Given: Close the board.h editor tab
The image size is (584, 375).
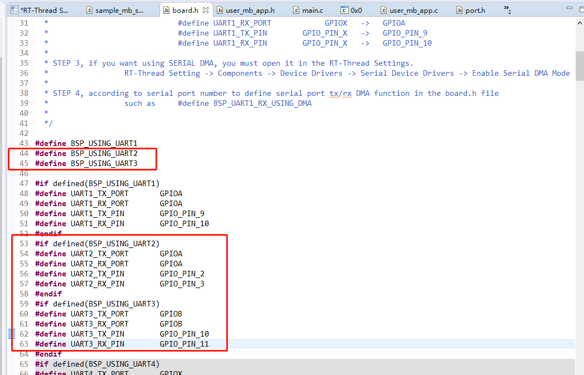Looking at the screenshot, I should coord(205,9).
